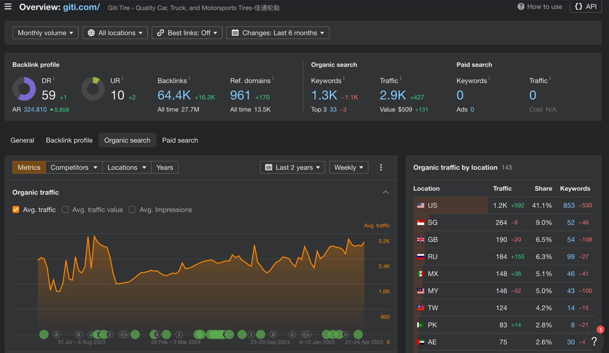Uncheck the Avg. traffic checkbox
This screenshot has width=609, height=353.
16,210
